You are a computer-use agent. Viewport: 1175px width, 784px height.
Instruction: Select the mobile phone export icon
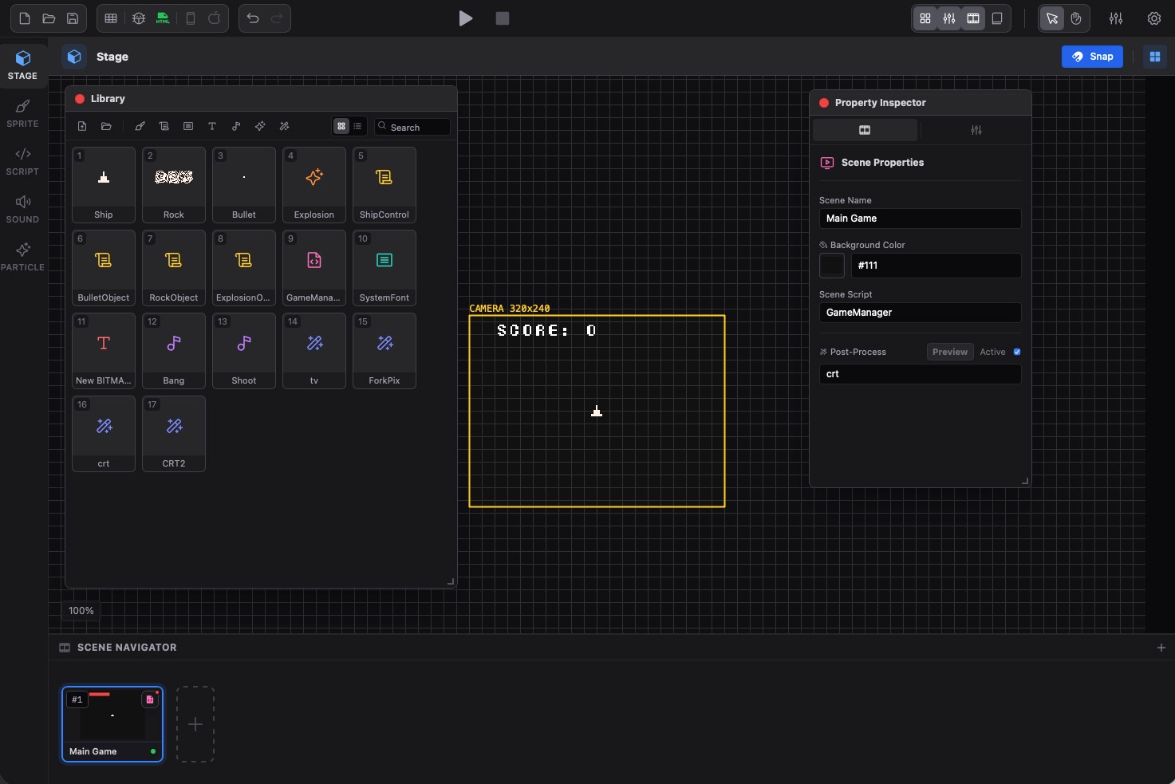(191, 18)
